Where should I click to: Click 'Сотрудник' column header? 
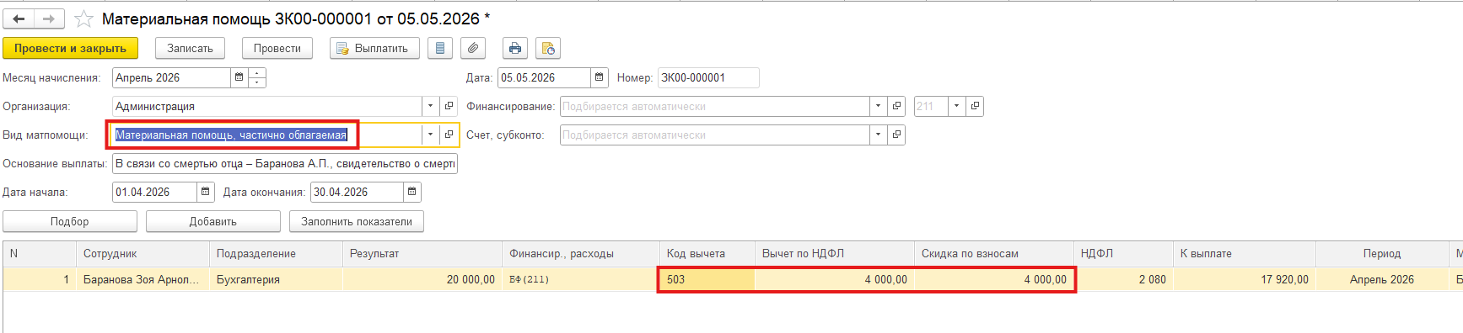[x=143, y=253]
